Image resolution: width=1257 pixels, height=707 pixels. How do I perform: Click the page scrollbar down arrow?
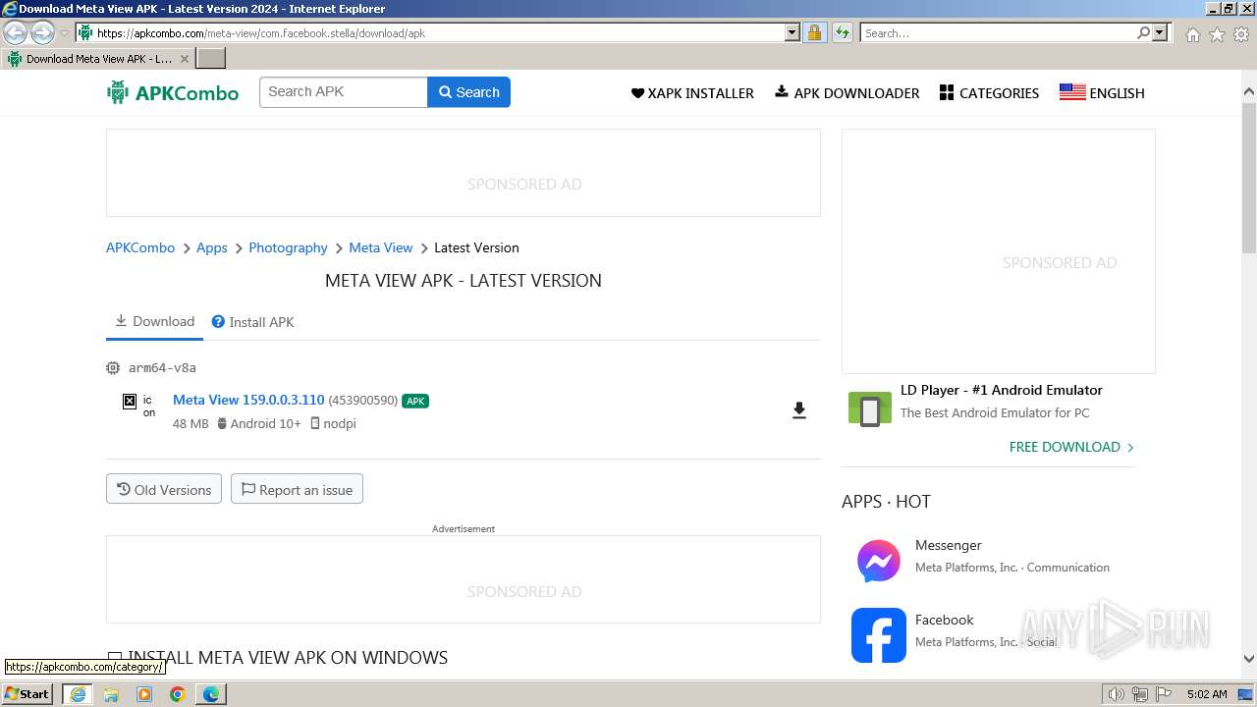[1249, 660]
